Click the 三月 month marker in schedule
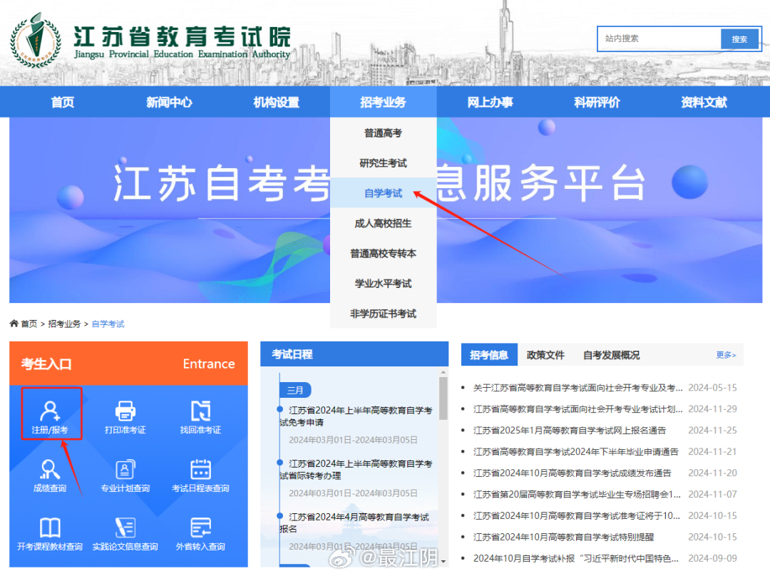 [295, 390]
